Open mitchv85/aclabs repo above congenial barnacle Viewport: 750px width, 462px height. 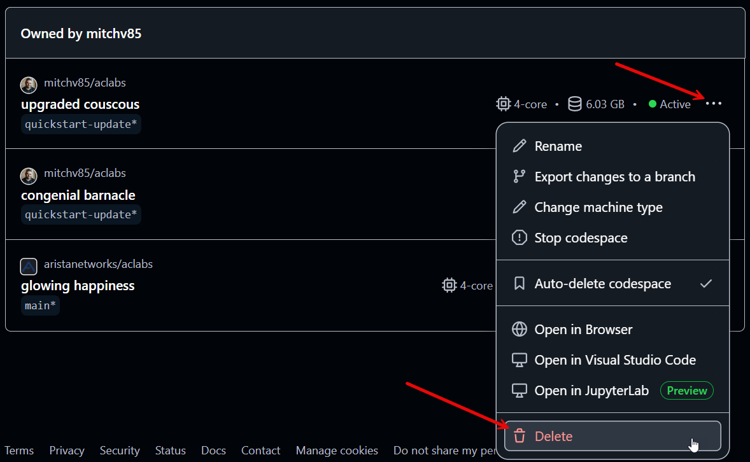(85, 173)
